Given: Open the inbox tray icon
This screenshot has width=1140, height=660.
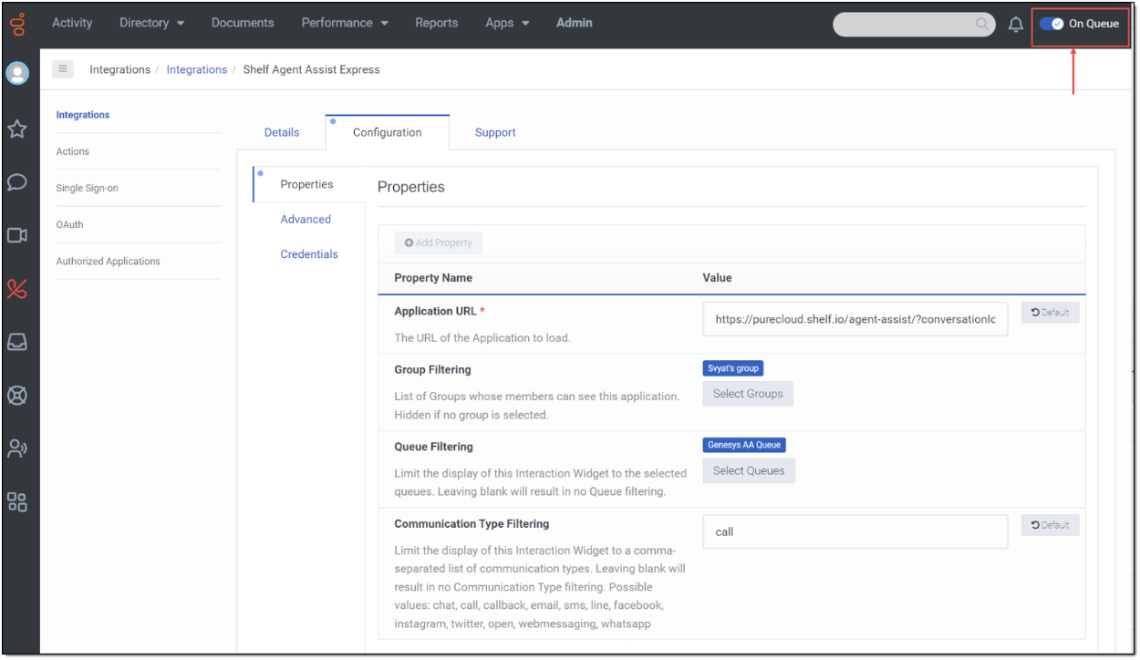Looking at the screenshot, I should (17, 342).
